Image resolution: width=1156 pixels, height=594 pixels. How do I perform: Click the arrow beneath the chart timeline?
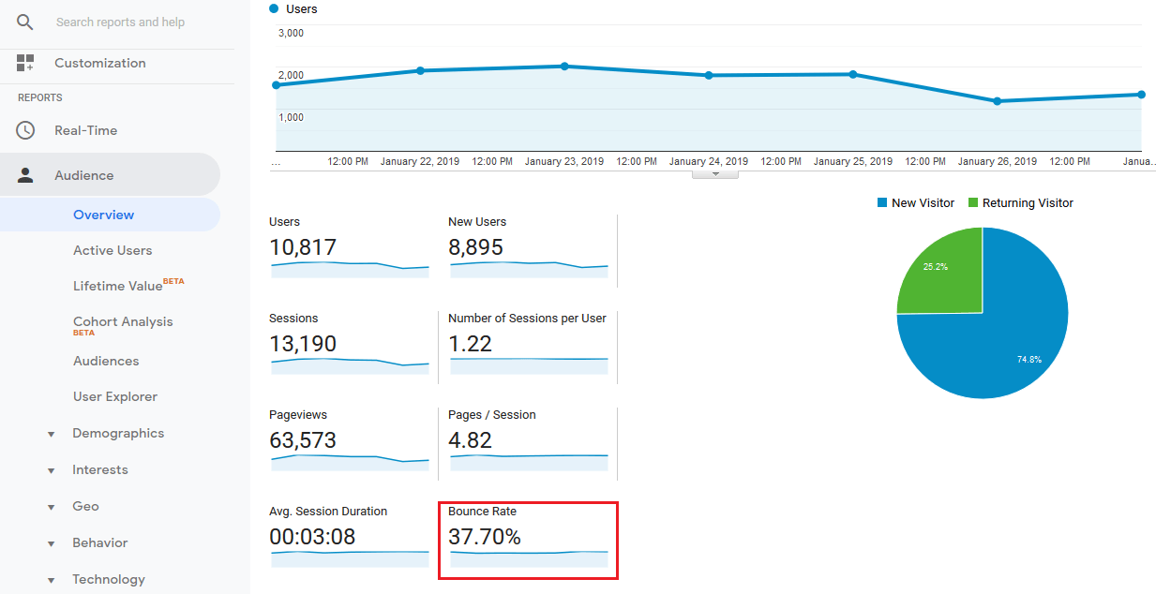pos(714,174)
